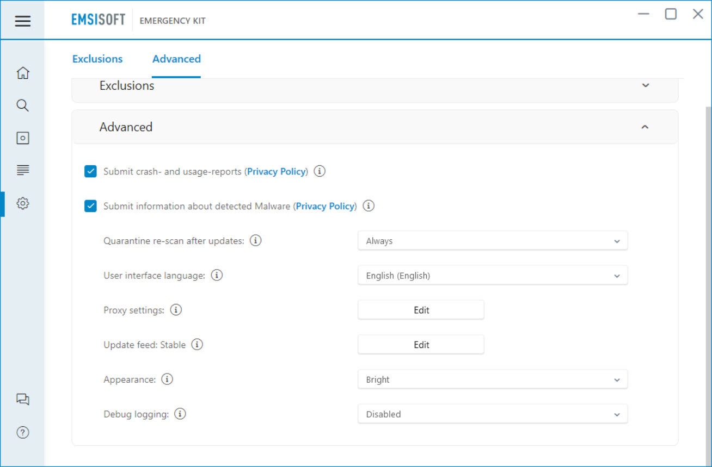712x467 pixels.
Task: Open Privacy Policy link for crash reports
Action: 277,171
